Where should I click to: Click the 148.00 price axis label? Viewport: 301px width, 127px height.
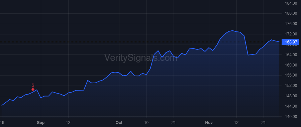pyautogui.click(x=291, y=96)
